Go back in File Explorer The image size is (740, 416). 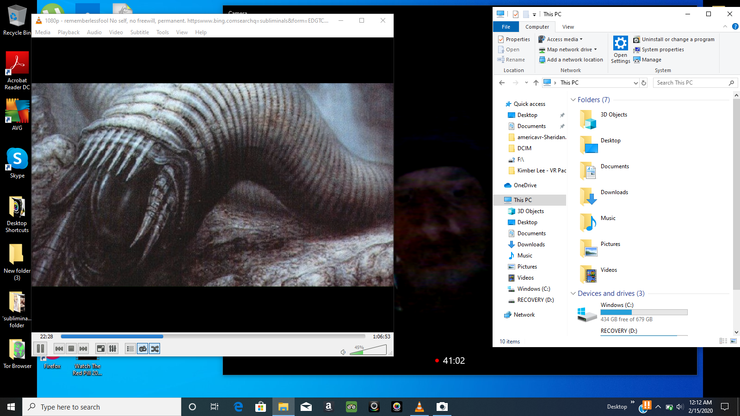coord(502,83)
